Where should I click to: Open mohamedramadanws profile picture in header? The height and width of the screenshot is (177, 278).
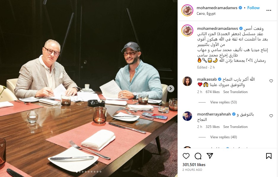(x=187, y=10)
